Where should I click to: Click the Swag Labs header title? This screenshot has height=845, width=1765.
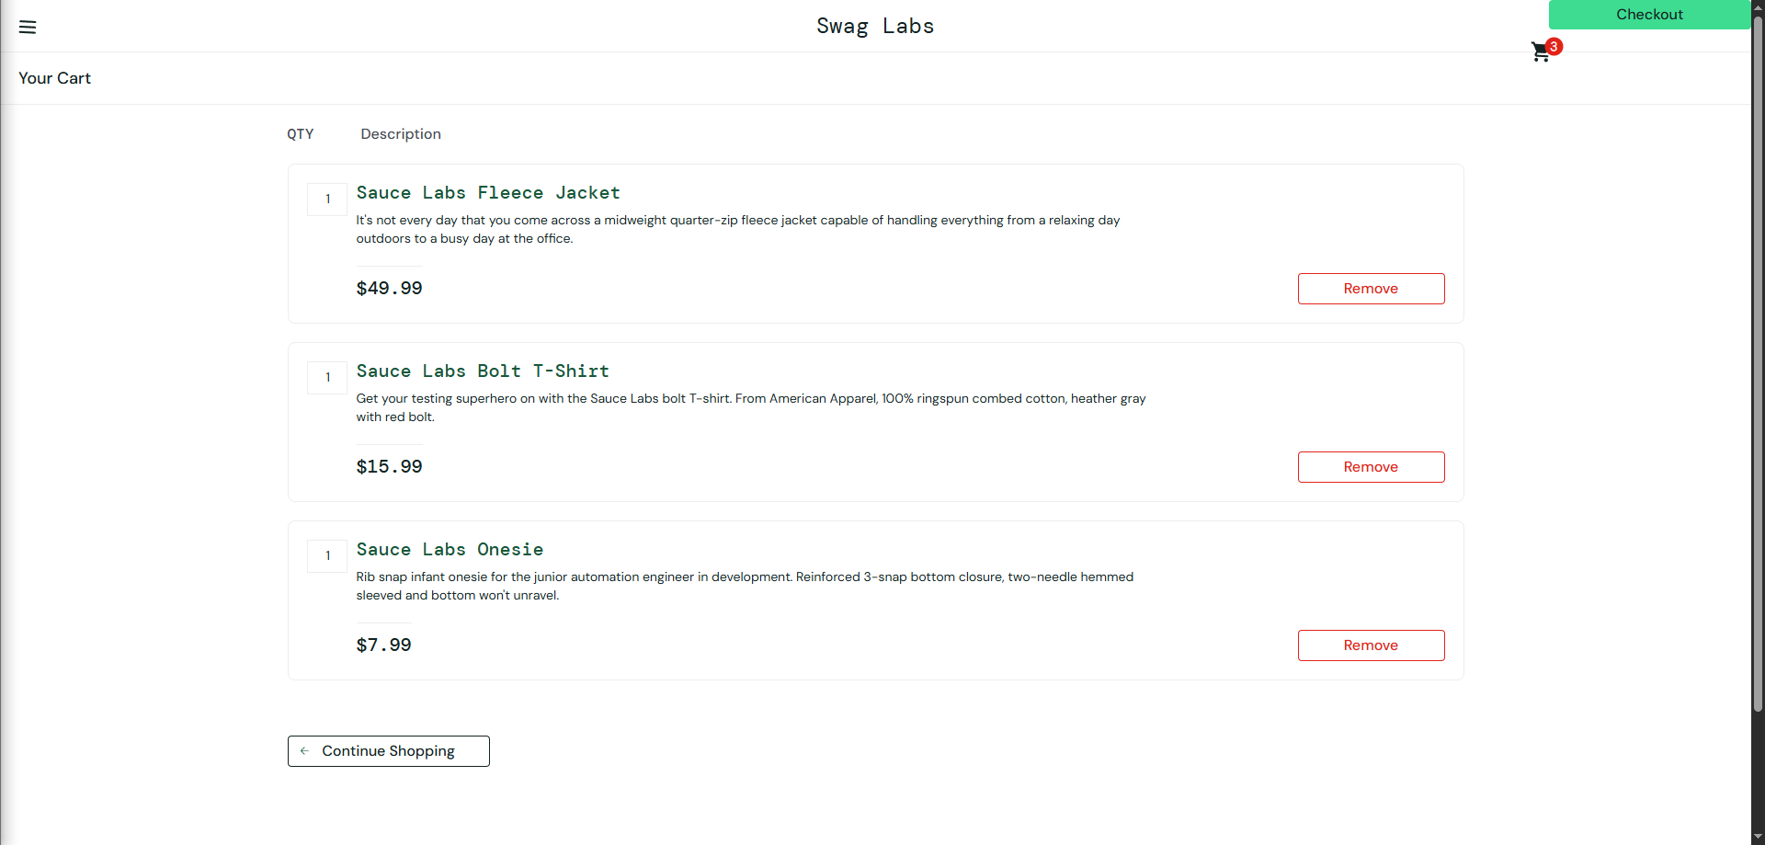click(x=875, y=27)
